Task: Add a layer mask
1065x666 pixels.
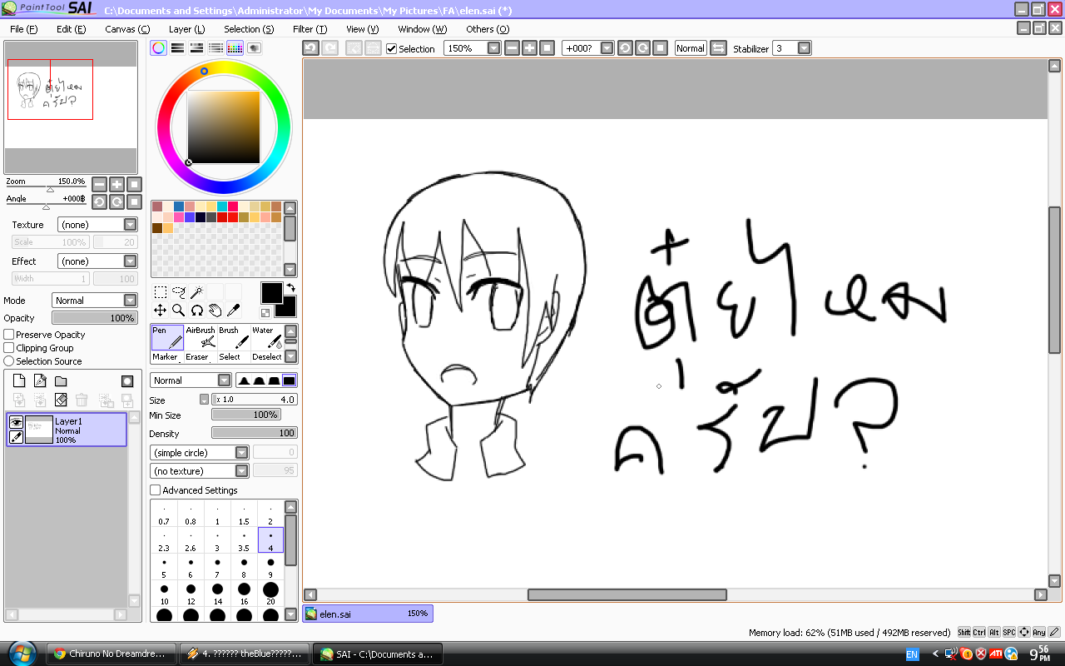Action: pos(127,381)
